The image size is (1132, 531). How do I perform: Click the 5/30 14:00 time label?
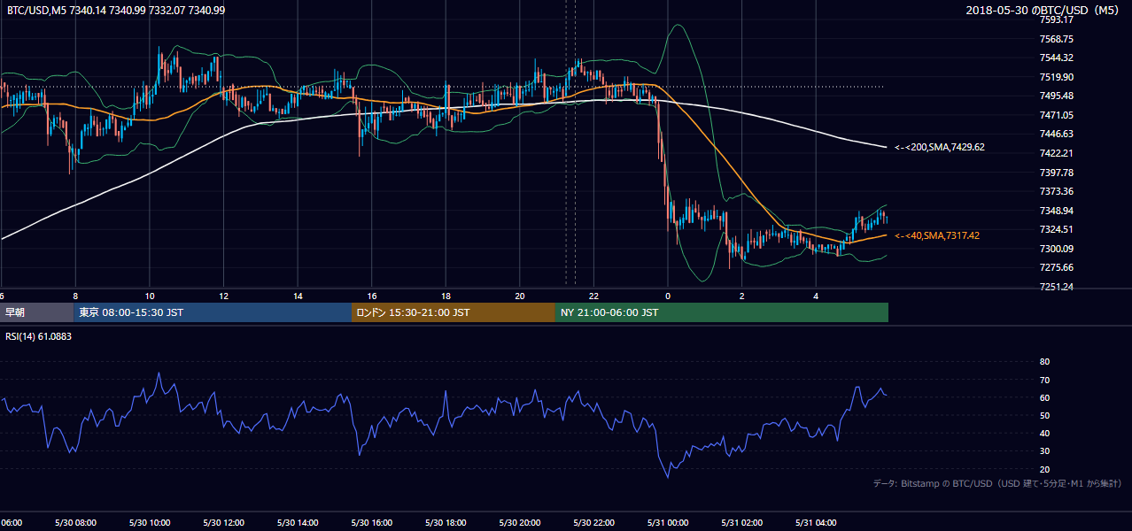click(x=298, y=523)
